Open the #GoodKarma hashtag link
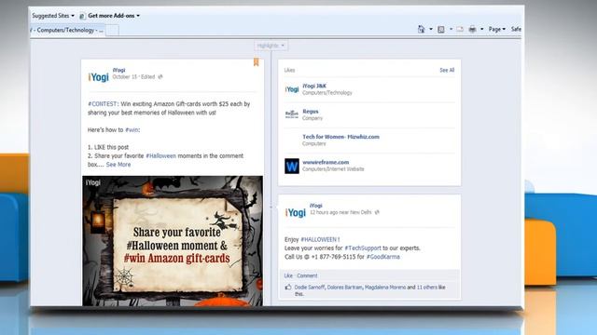The image size is (597, 335). pos(383,257)
